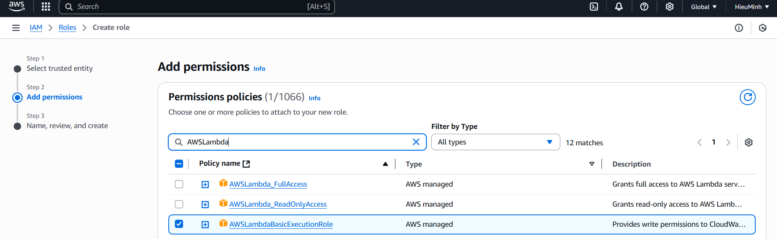Go to the AWS console home logo

[x=17, y=6]
